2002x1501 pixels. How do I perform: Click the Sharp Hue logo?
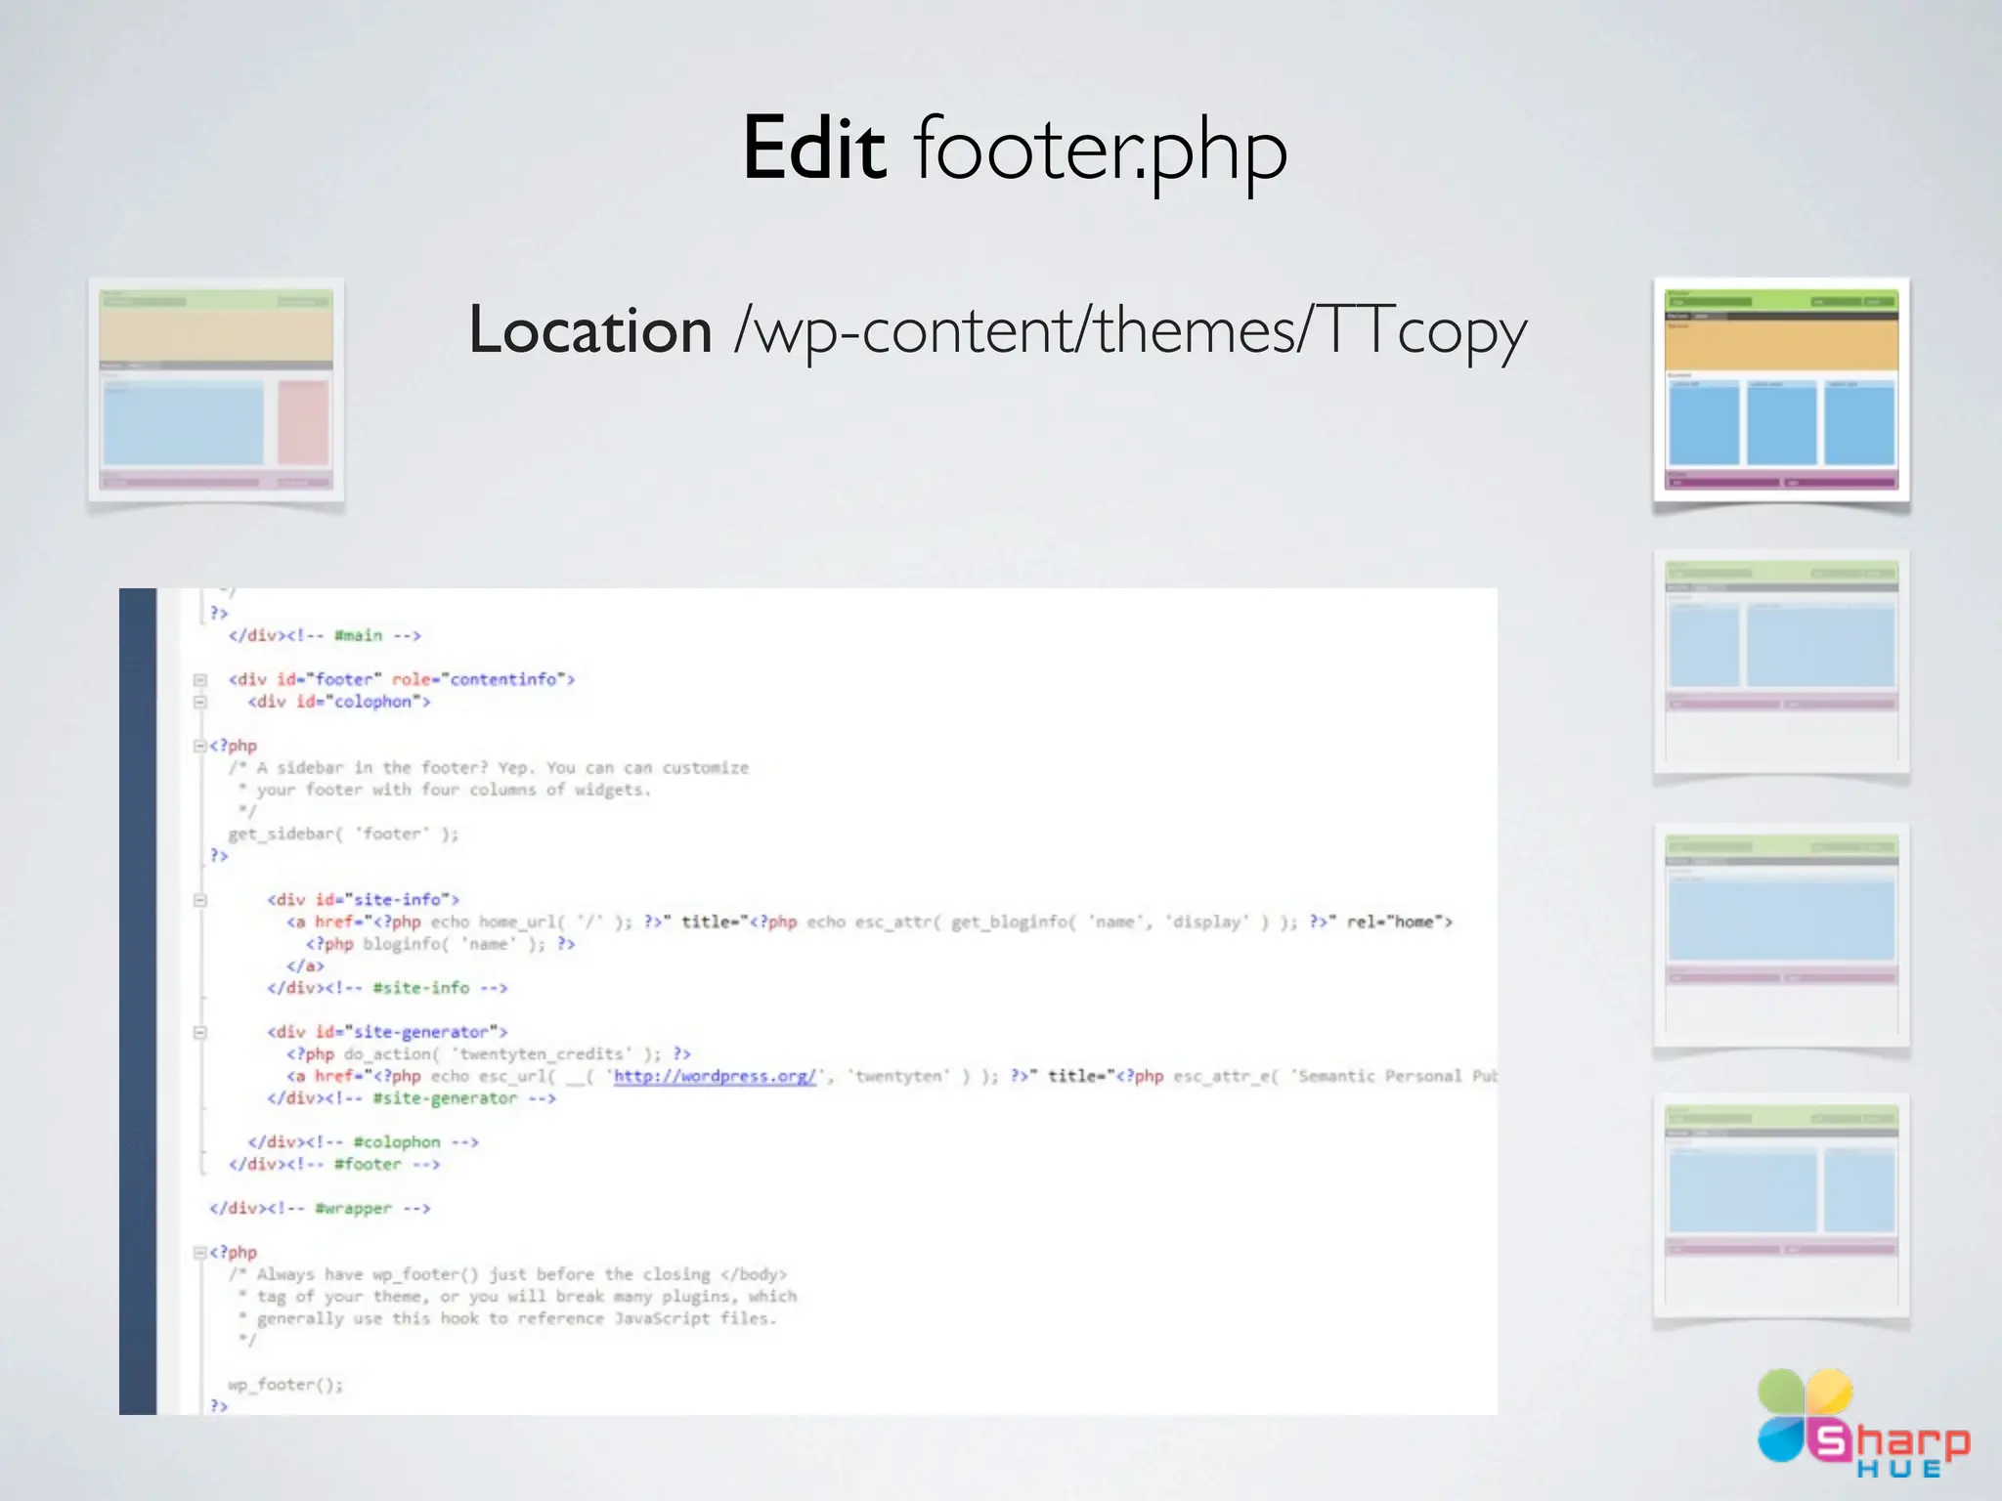[1862, 1423]
